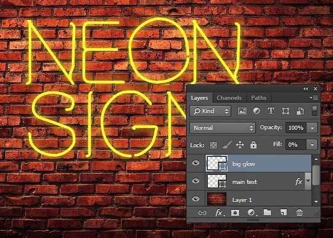Add a layer mask from bottom bar
333x238 pixels.
(235, 213)
